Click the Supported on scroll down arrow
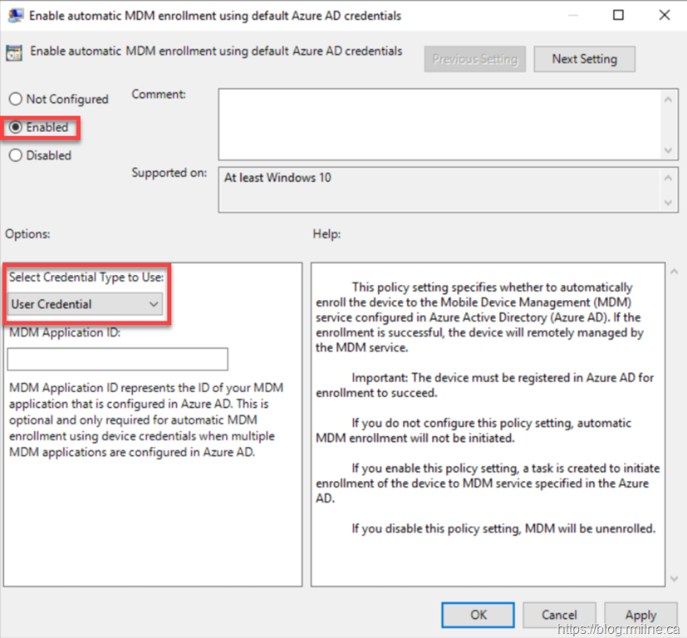 pos(669,203)
